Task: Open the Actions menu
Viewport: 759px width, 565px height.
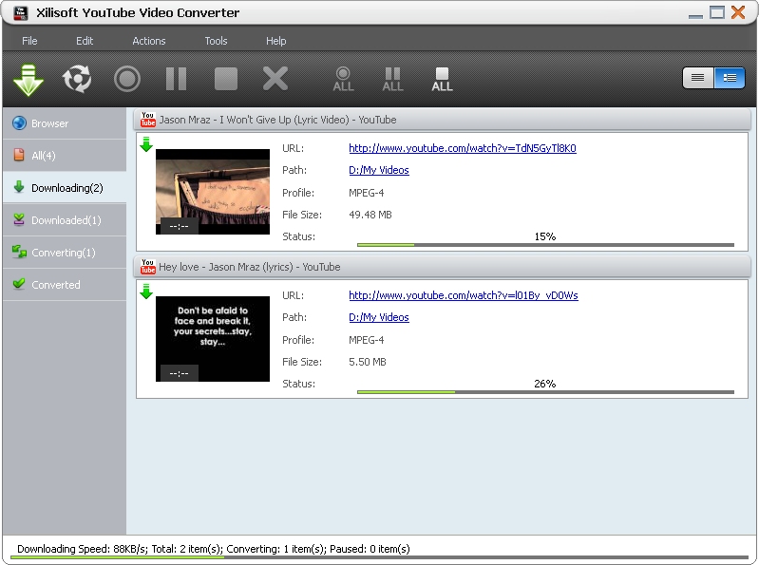Action: (x=149, y=41)
